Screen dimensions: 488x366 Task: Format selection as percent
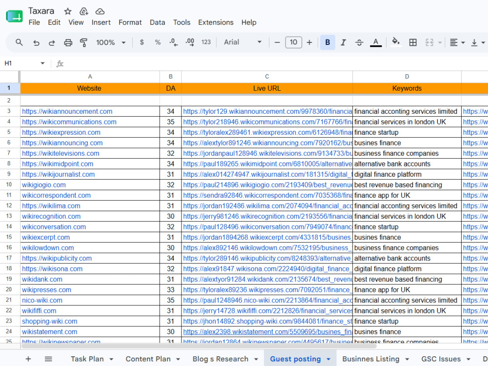(x=158, y=42)
